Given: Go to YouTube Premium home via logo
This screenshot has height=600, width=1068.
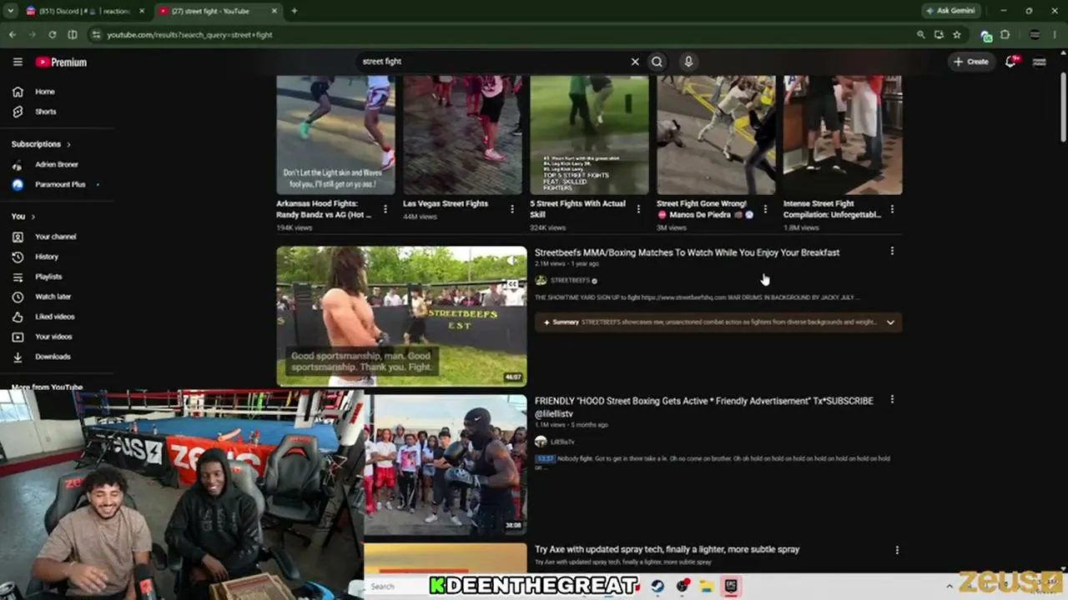Looking at the screenshot, I should coord(61,62).
